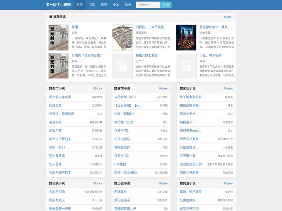Open the novel 父皇去哪儿
This screenshot has width=282, height=211.
point(188,147)
